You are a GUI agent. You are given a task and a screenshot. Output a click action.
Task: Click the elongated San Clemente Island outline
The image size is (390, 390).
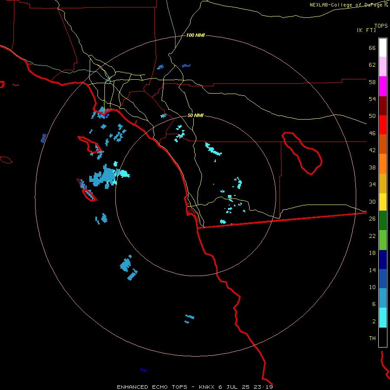pos(87,190)
